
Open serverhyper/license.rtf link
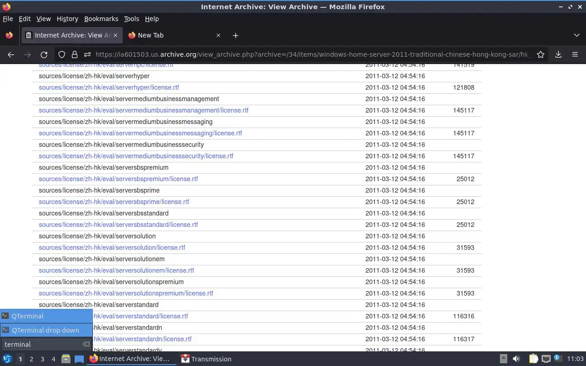109,87
